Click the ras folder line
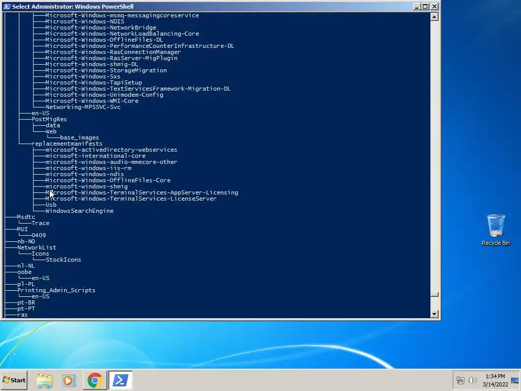 [22, 315]
